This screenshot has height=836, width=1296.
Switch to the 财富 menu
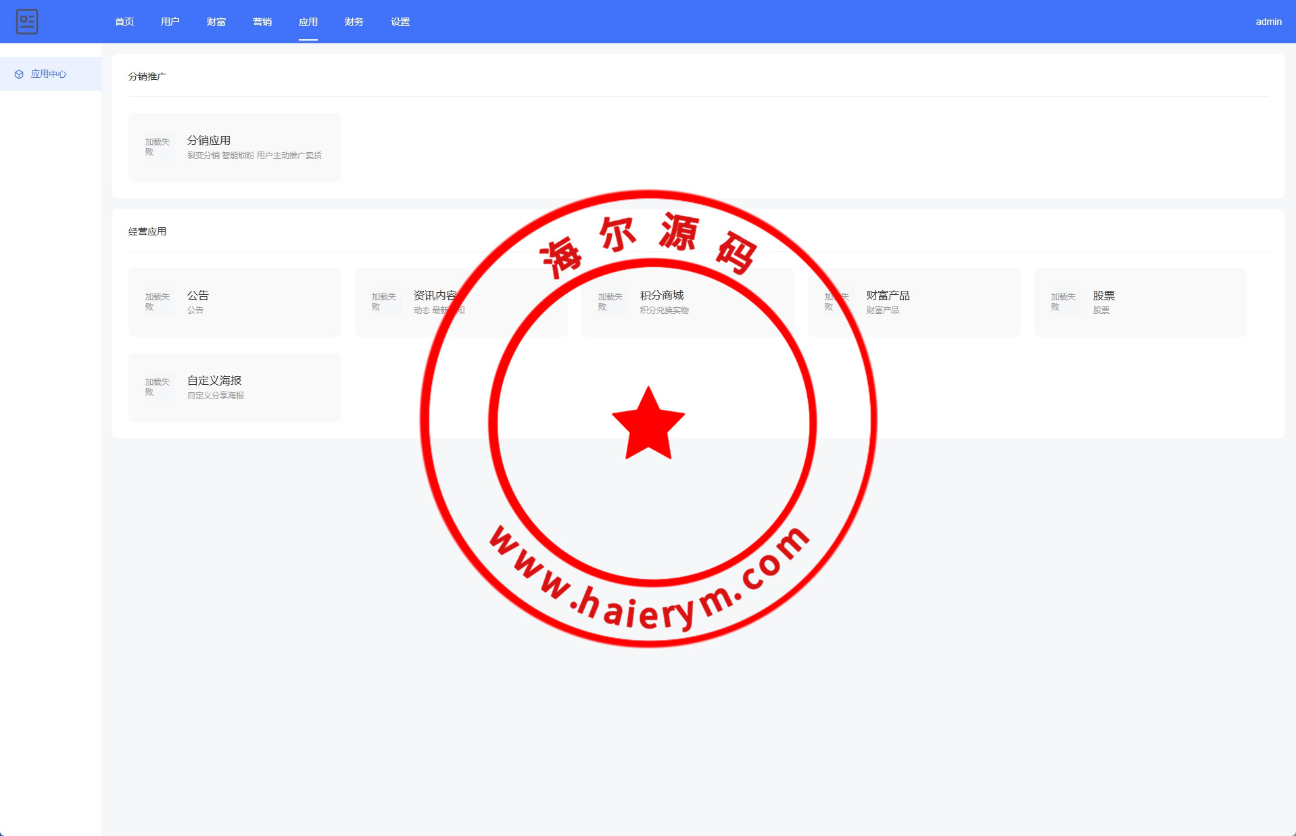[216, 22]
